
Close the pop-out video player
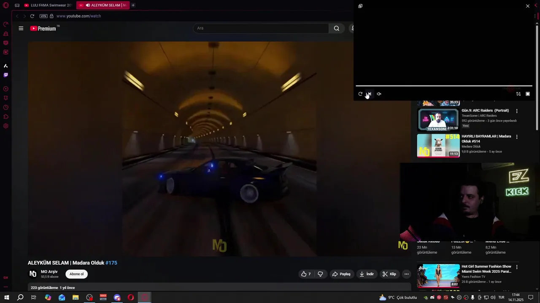coord(528,6)
